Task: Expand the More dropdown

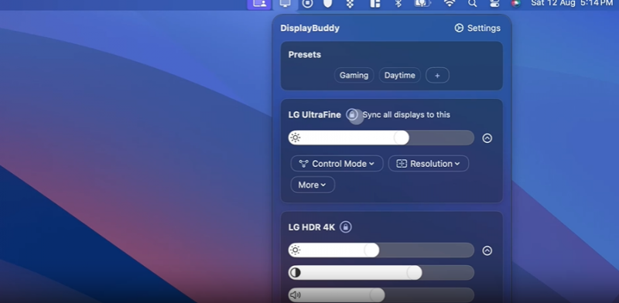Action: (x=313, y=185)
